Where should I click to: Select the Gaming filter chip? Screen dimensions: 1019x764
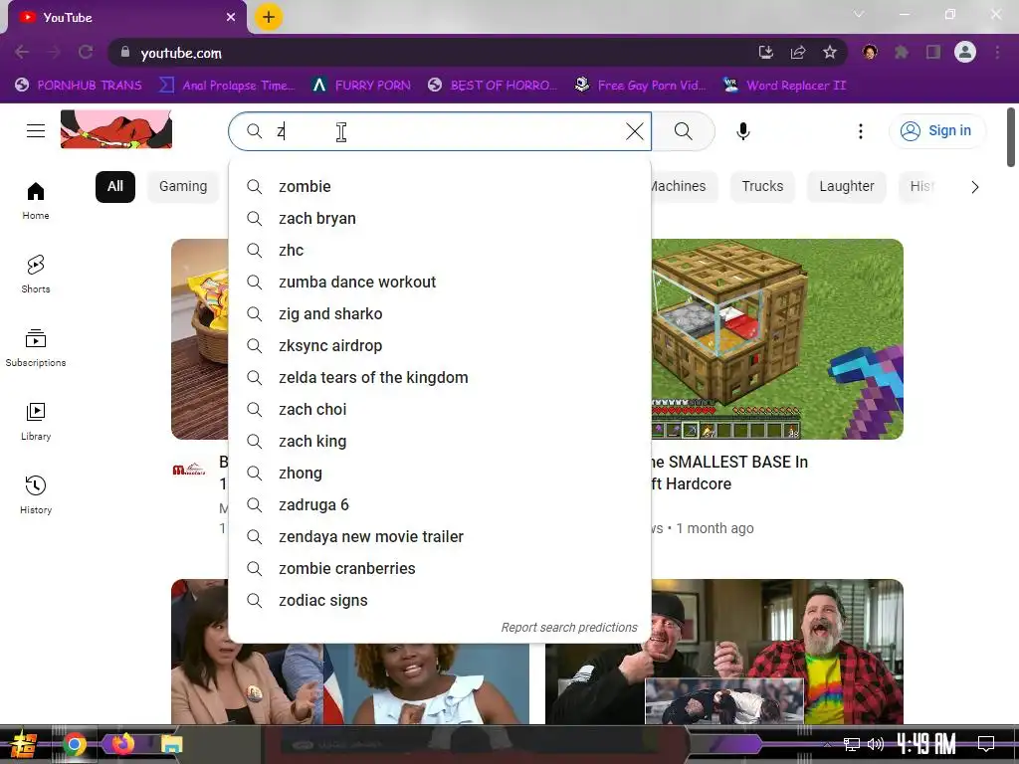(x=183, y=186)
